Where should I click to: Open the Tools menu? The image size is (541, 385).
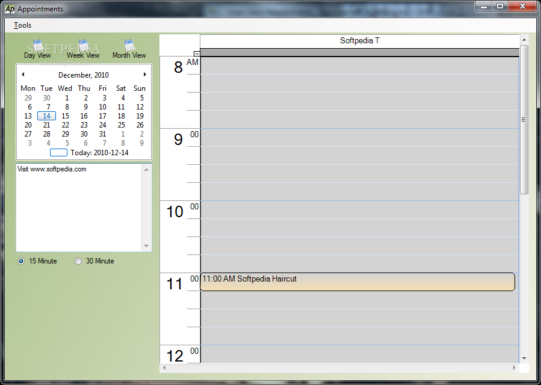pyautogui.click(x=22, y=25)
